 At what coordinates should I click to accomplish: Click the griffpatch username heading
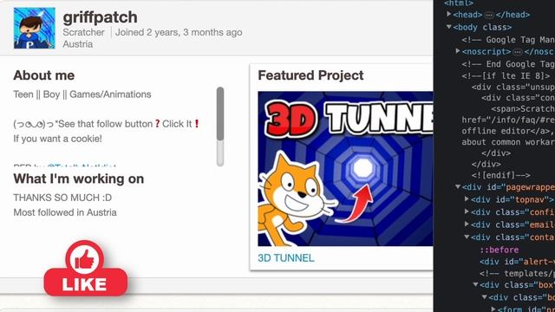pos(101,17)
